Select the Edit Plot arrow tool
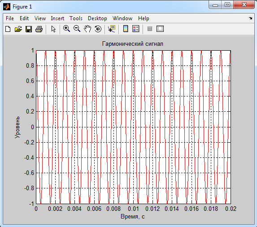 [x=53, y=29]
